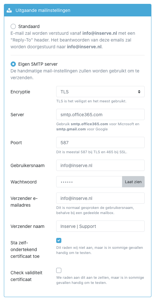Click the Laat zien button

click(x=133, y=182)
